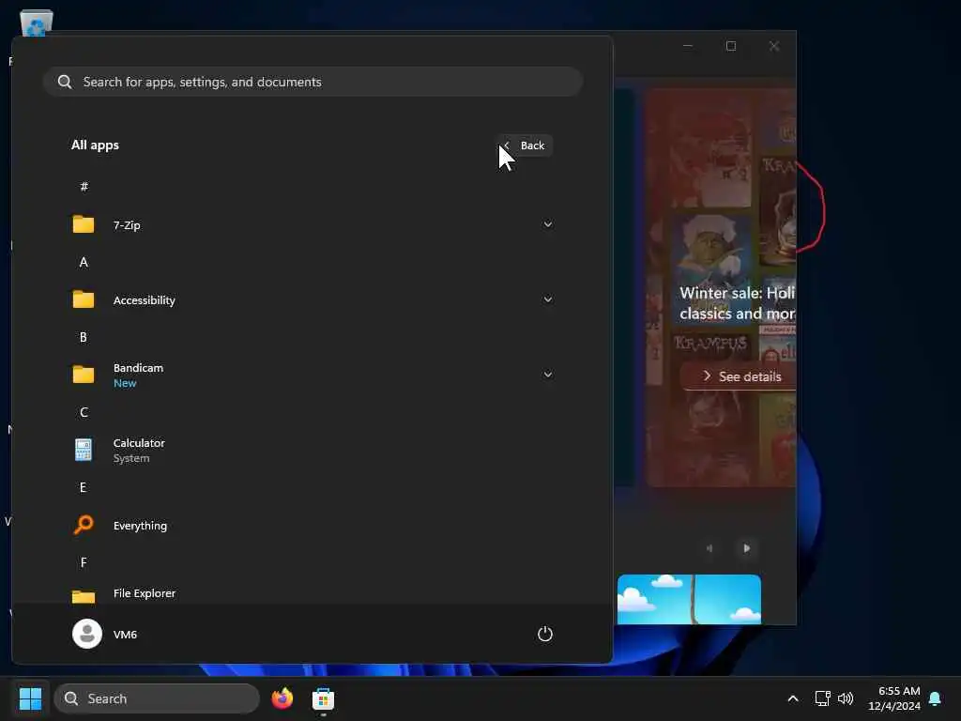Image resolution: width=961 pixels, height=721 pixels.
Task: Open the Accessibility folder icon
Action: pos(84,299)
